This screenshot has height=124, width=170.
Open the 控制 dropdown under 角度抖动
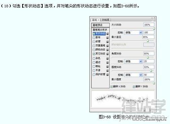point(133,61)
